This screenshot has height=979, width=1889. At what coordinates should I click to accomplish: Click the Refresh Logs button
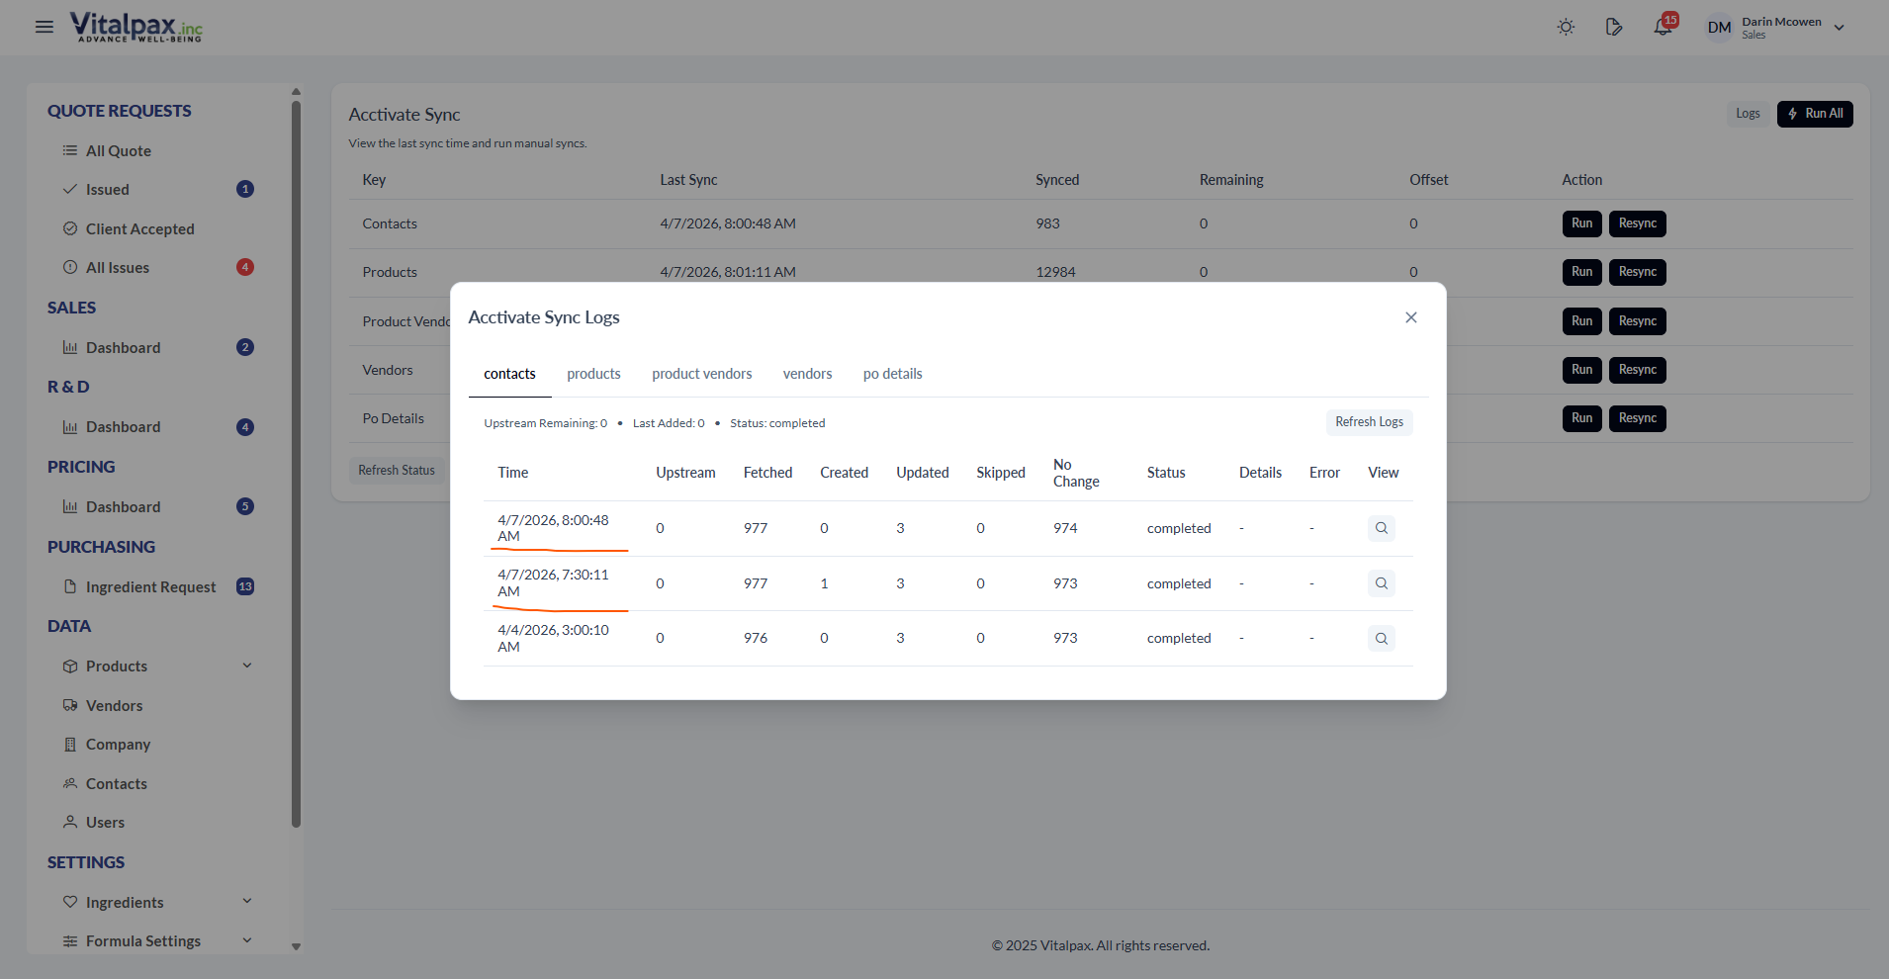(x=1369, y=422)
